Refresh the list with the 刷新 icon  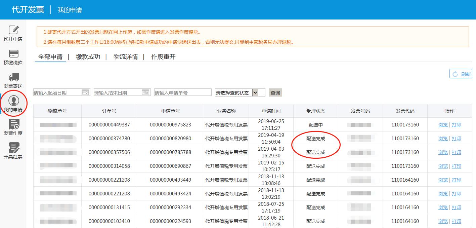(x=461, y=73)
